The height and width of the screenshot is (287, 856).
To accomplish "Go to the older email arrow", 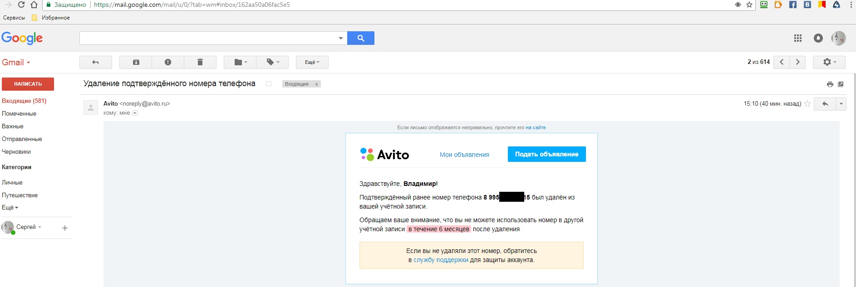I will pyautogui.click(x=797, y=62).
